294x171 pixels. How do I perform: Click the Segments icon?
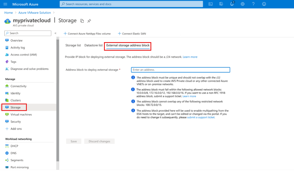point(7,160)
